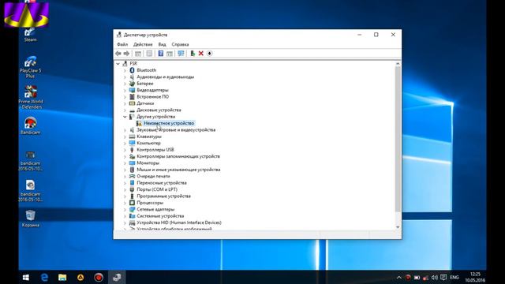Select the Prime World Defenders desktop icon
The image size is (505, 284).
coord(30,97)
